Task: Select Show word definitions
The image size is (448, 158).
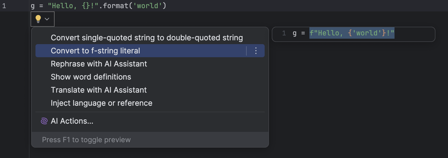Action: (91, 77)
